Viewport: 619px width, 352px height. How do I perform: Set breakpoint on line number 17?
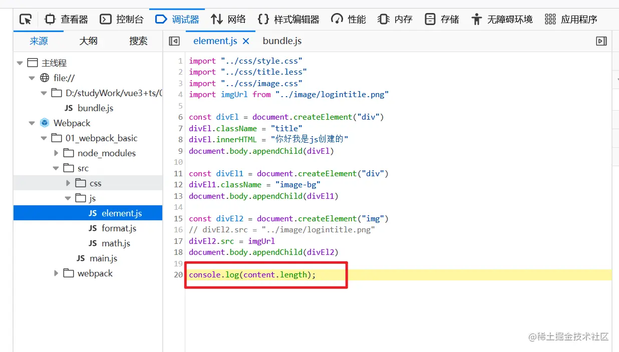[179, 241]
